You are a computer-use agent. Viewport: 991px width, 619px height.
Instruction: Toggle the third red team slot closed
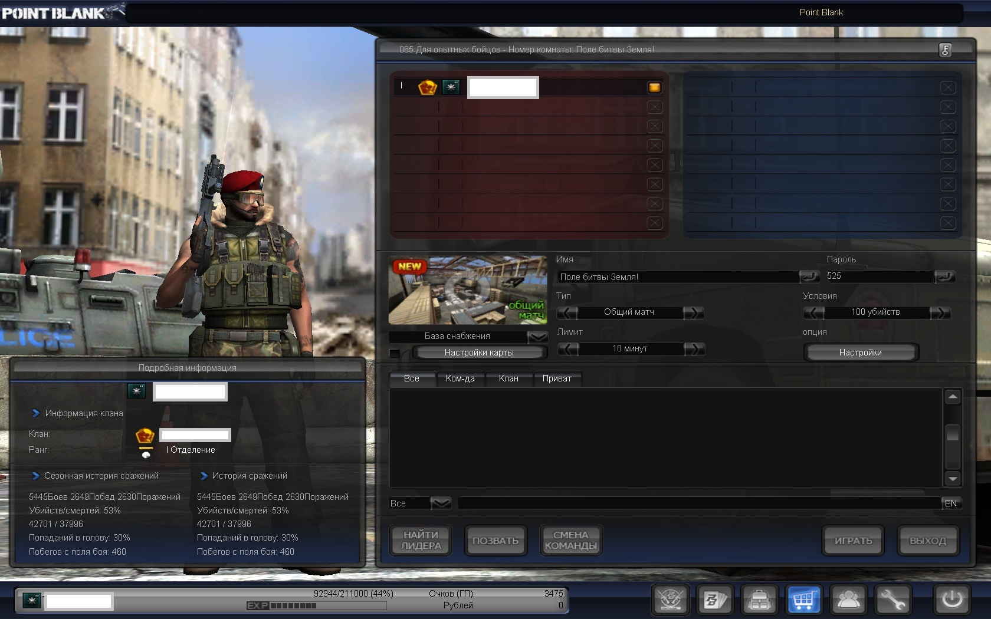654,126
